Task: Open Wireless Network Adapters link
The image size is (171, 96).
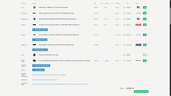Action: tap(59, 75)
